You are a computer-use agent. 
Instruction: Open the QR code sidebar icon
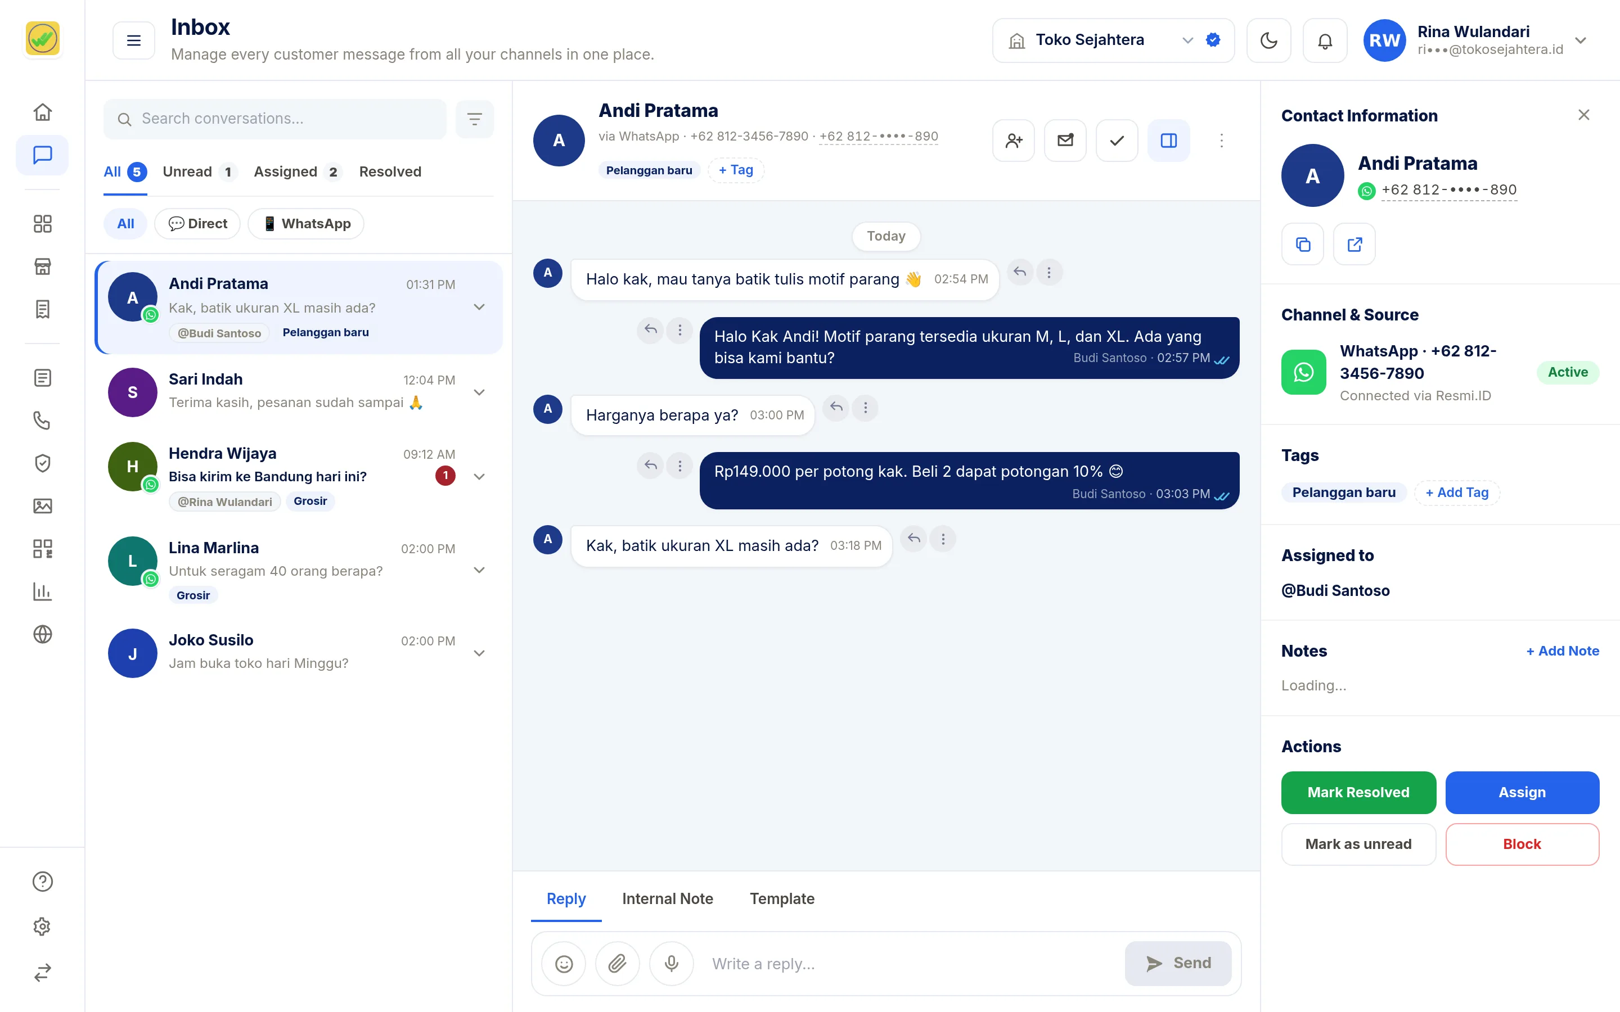tap(42, 549)
